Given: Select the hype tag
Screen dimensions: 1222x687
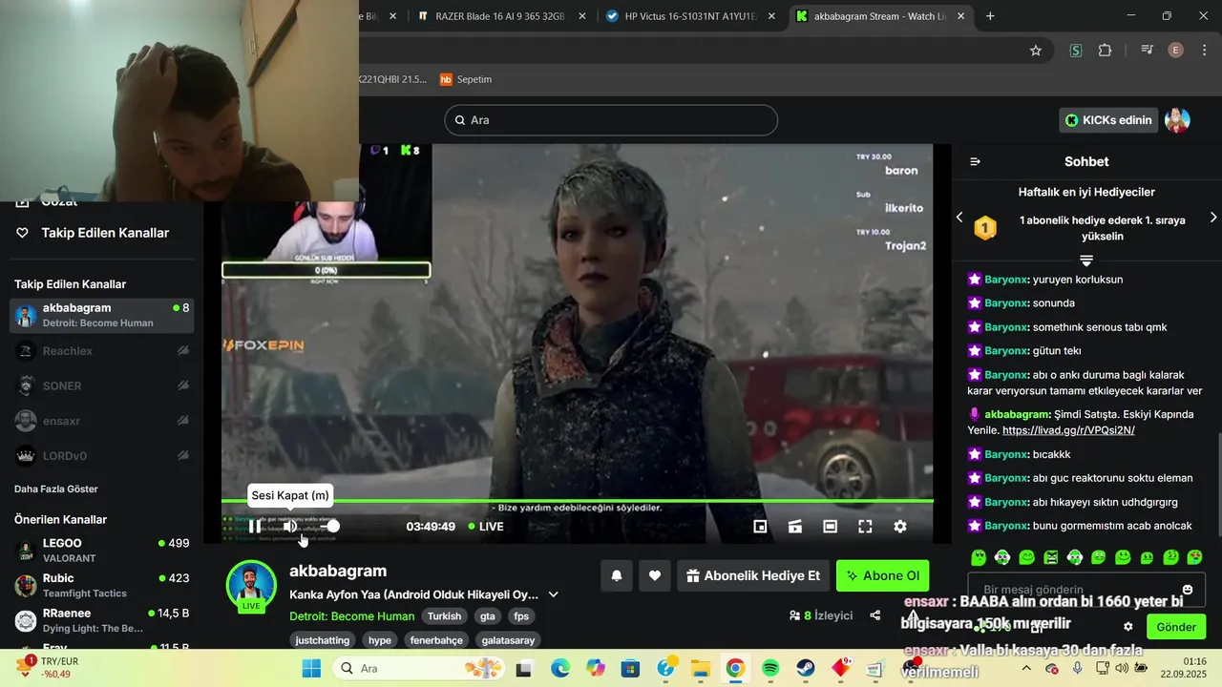Looking at the screenshot, I should (380, 640).
